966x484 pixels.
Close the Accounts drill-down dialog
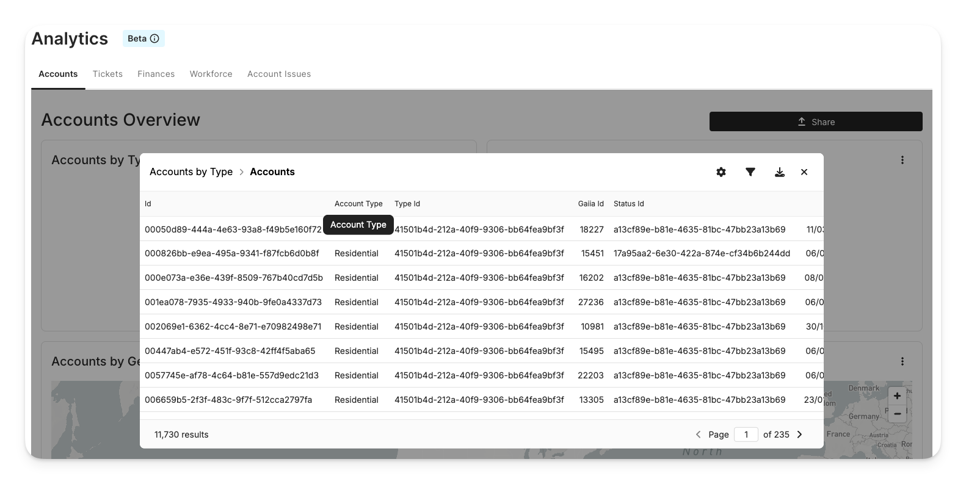(804, 172)
